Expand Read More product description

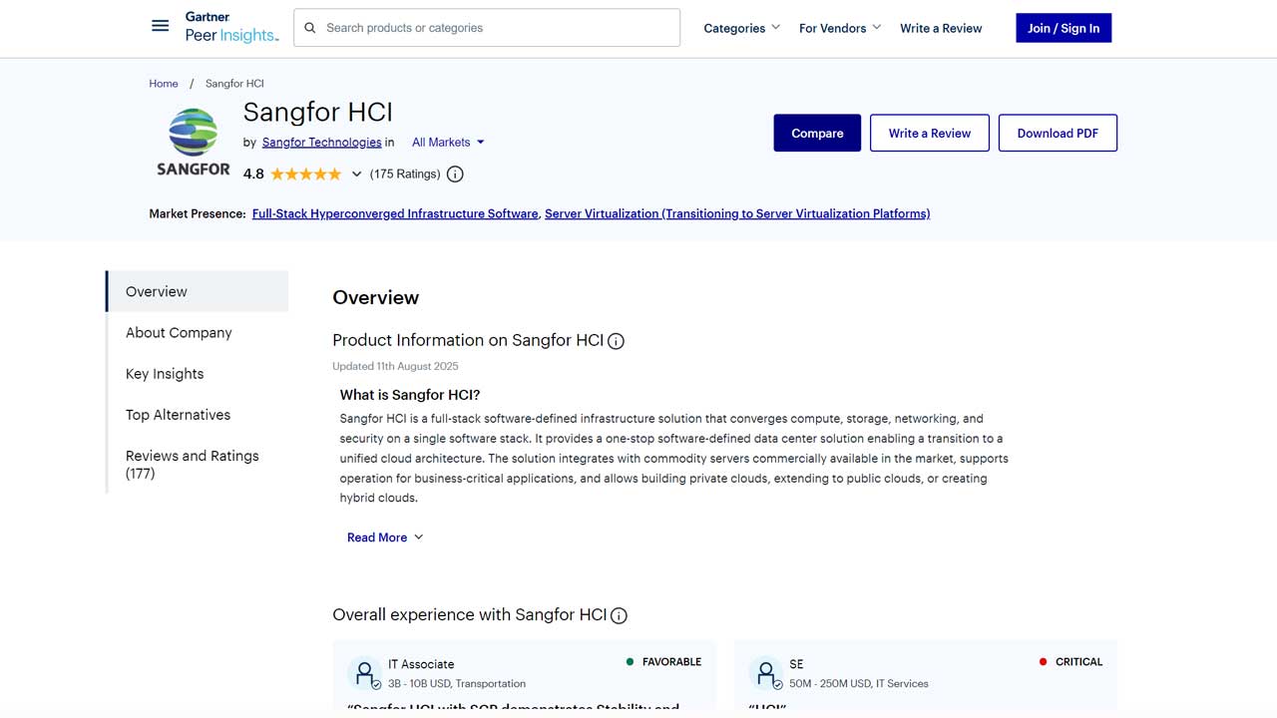coord(385,538)
